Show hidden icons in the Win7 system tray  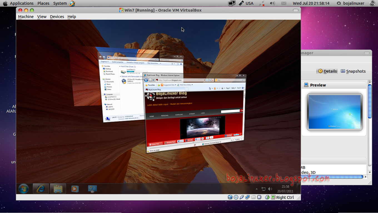257,189
